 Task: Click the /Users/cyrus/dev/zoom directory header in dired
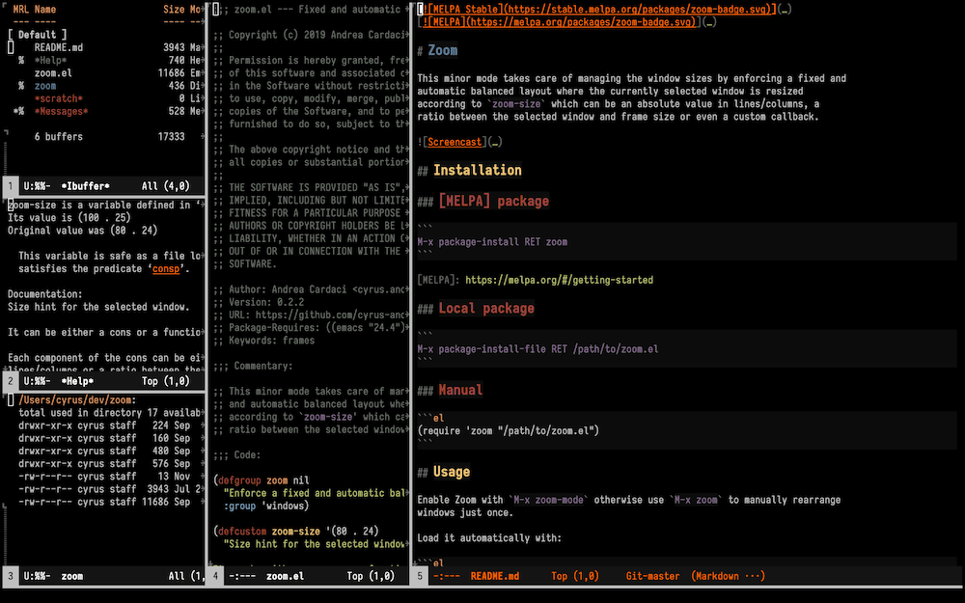tap(77, 400)
